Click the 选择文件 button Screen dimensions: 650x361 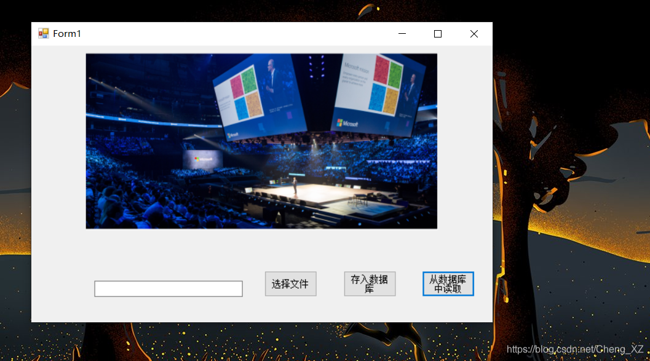(291, 284)
